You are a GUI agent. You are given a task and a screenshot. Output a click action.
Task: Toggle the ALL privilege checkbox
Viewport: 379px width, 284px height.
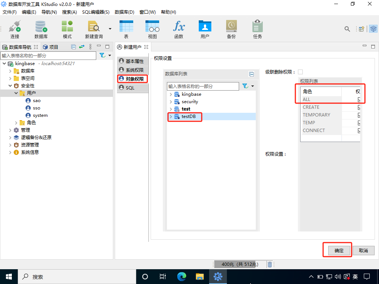tap(359, 99)
